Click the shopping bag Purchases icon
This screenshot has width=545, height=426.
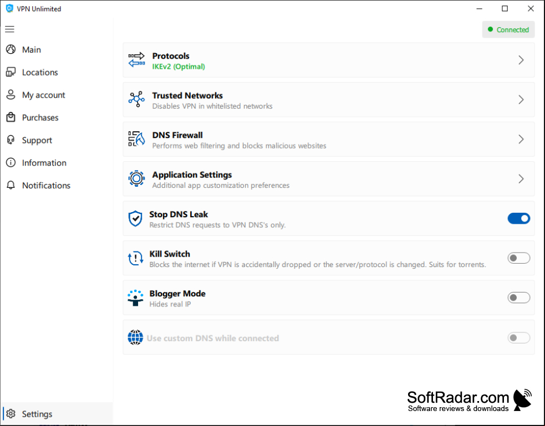click(11, 117)
